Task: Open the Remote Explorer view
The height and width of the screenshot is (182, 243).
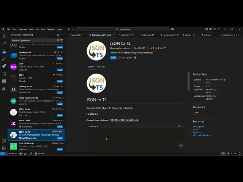Action: pos(4,74)
